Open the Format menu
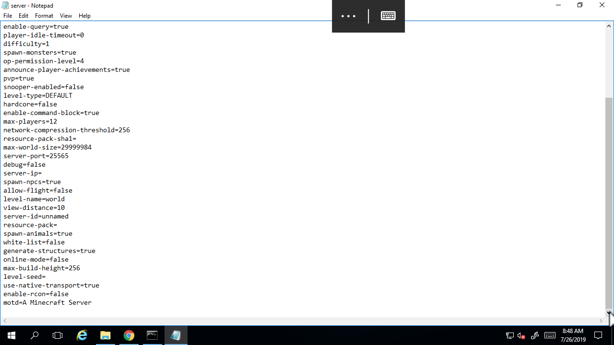The height and width of the screenshot is (345, 614). tap(44, 16)
